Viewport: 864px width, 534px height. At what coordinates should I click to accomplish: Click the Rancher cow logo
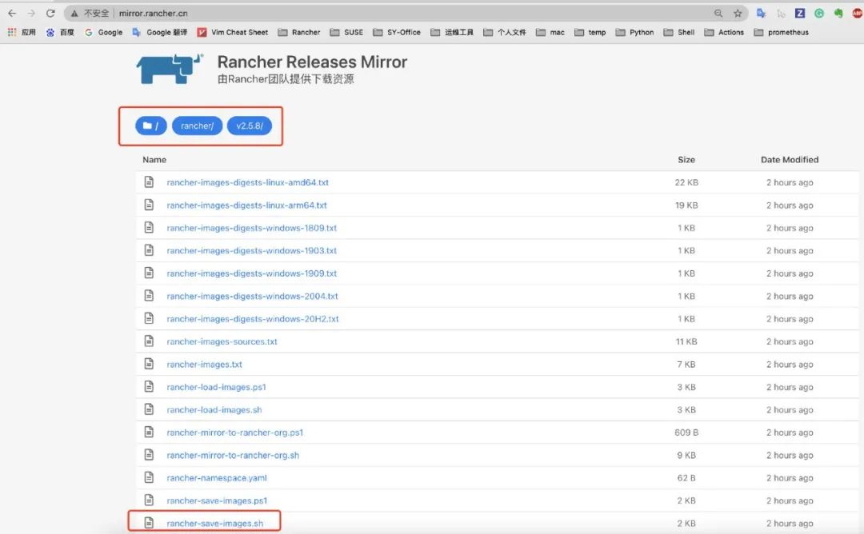[170, 69]
